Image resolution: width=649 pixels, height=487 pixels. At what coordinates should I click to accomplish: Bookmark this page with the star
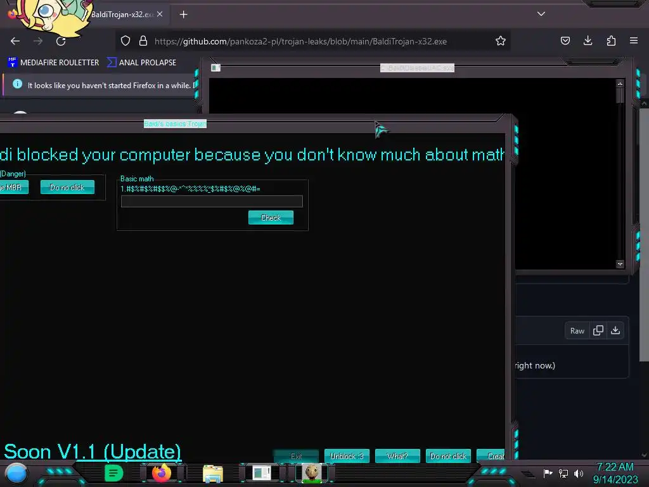[x=501, y=41]
